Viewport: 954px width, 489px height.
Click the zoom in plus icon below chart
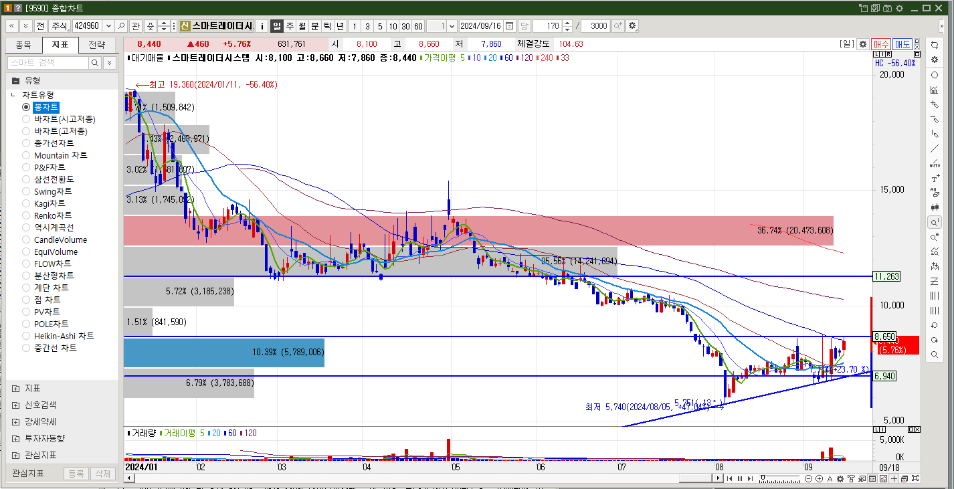(x=819, y=478)
